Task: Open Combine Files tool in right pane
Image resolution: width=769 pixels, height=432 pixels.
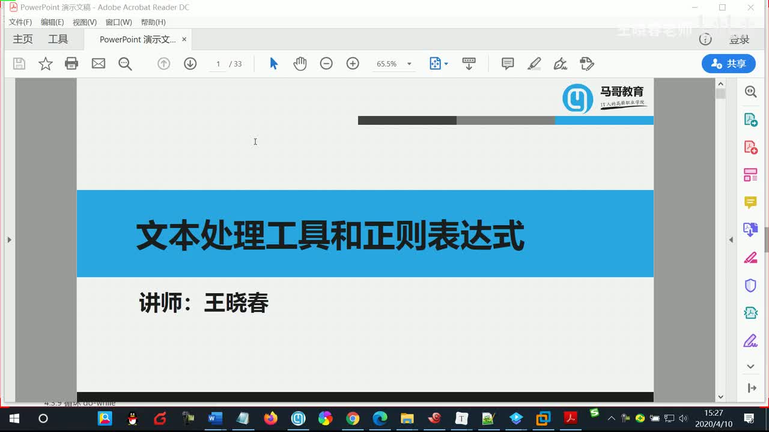Action: point(750,229)
